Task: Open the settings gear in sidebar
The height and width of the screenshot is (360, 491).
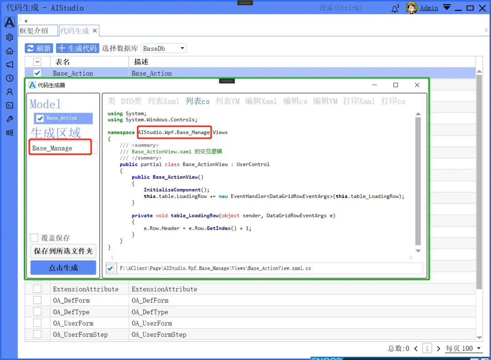Action: tap(9, 37)
